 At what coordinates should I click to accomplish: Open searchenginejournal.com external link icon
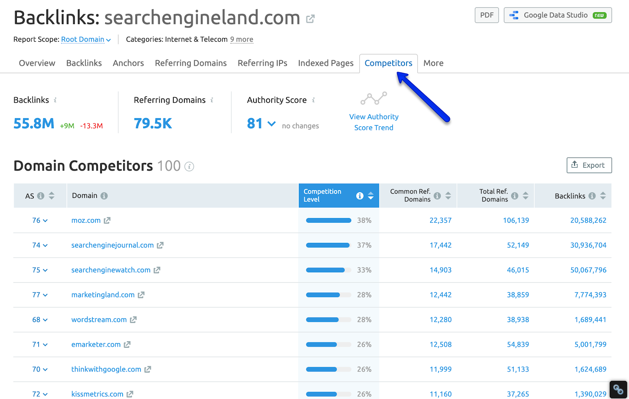click(x=160, y=245)
